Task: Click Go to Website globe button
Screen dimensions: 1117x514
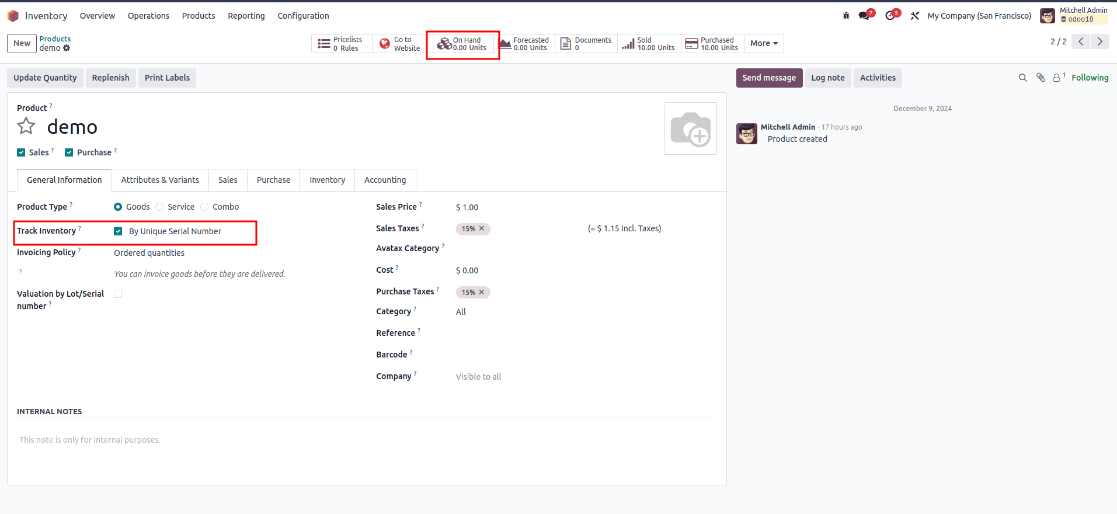Action: pyautogui.click(x=401, y=44)
